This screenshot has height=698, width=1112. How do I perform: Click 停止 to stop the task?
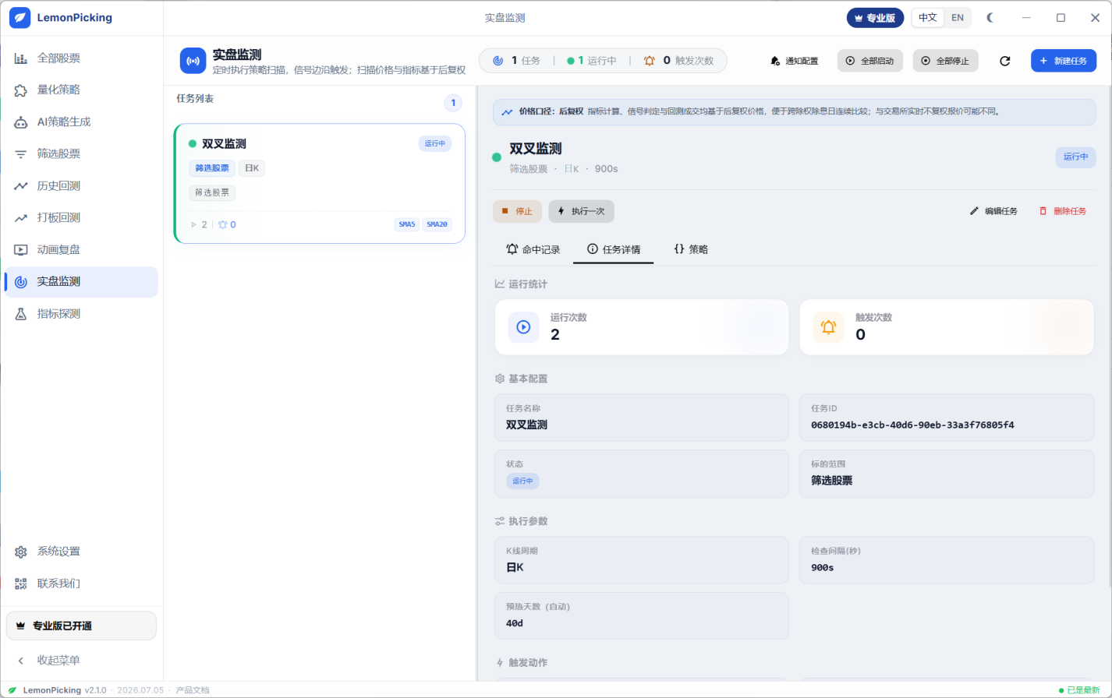[x=517, y=211]
